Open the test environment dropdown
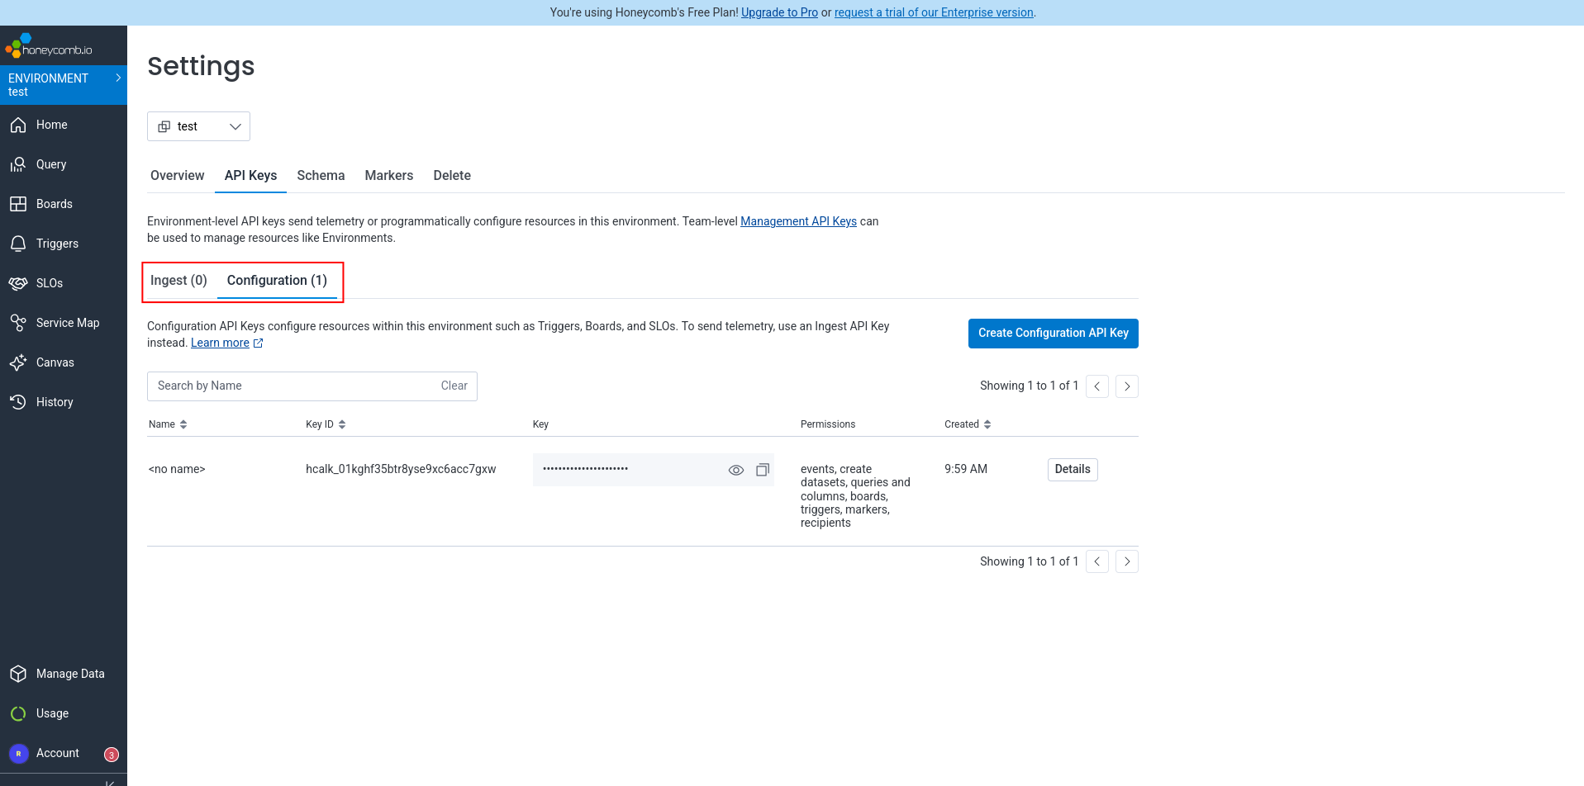 pos(198,126)
